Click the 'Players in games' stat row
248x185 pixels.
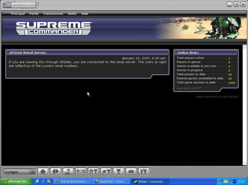206,62
